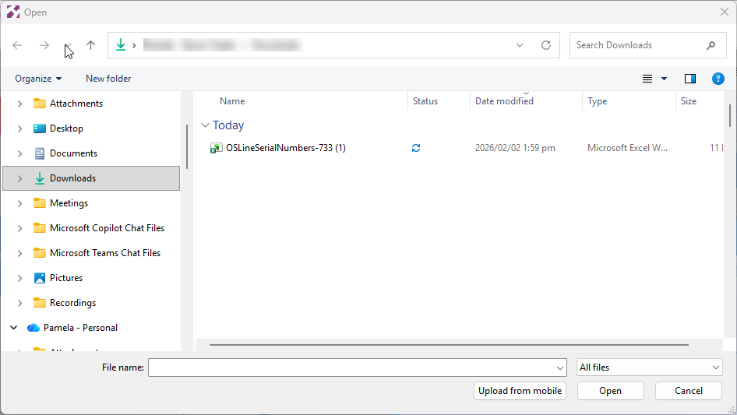Expand the Recordings folder node
Screen dimensions: 737x415
[x=19, y=303]
